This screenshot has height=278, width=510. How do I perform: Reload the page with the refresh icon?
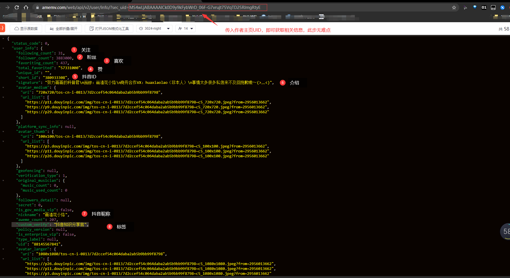tap(17, 7)
